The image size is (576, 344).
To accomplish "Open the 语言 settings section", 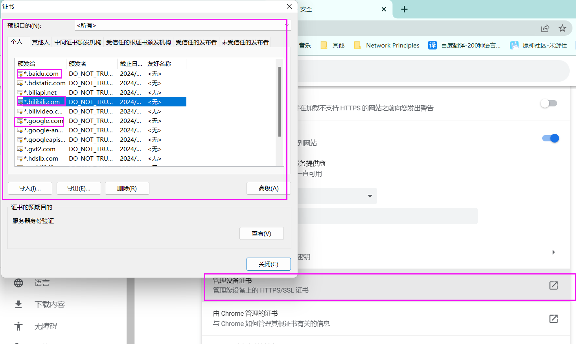I will click(x=42, y=283).
